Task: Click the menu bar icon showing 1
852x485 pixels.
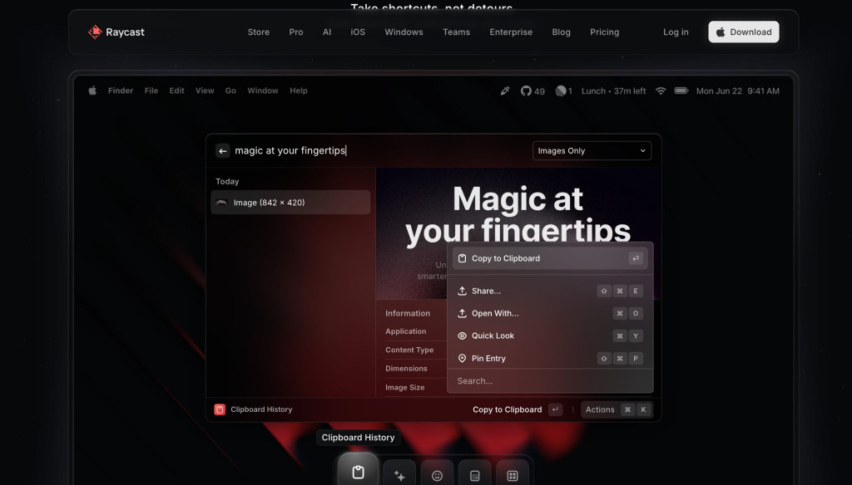Action: 563,91
